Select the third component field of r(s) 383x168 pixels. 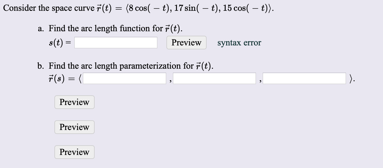tap(305, 79)
